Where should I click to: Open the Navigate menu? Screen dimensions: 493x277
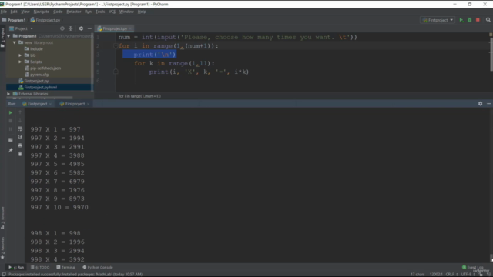[x=41, y=12]
